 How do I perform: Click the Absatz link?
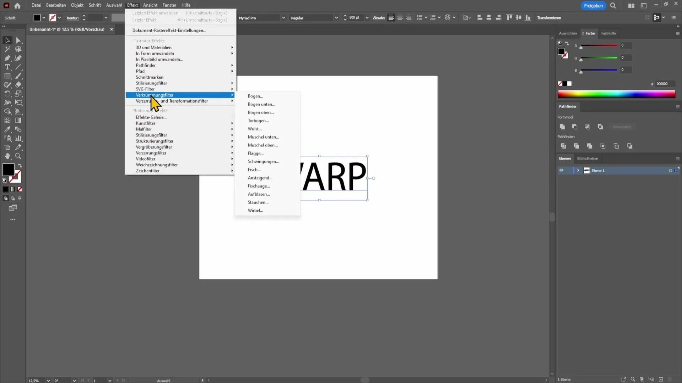379,18
